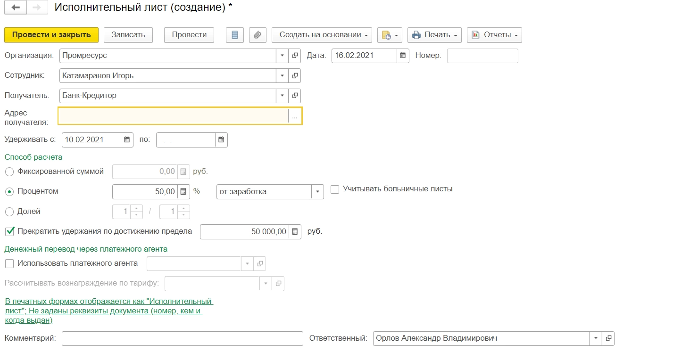The height and width of the screenshot is (352, 690).
Task: Click the Провести и закрыть button
Action: (x=51, y=35)
